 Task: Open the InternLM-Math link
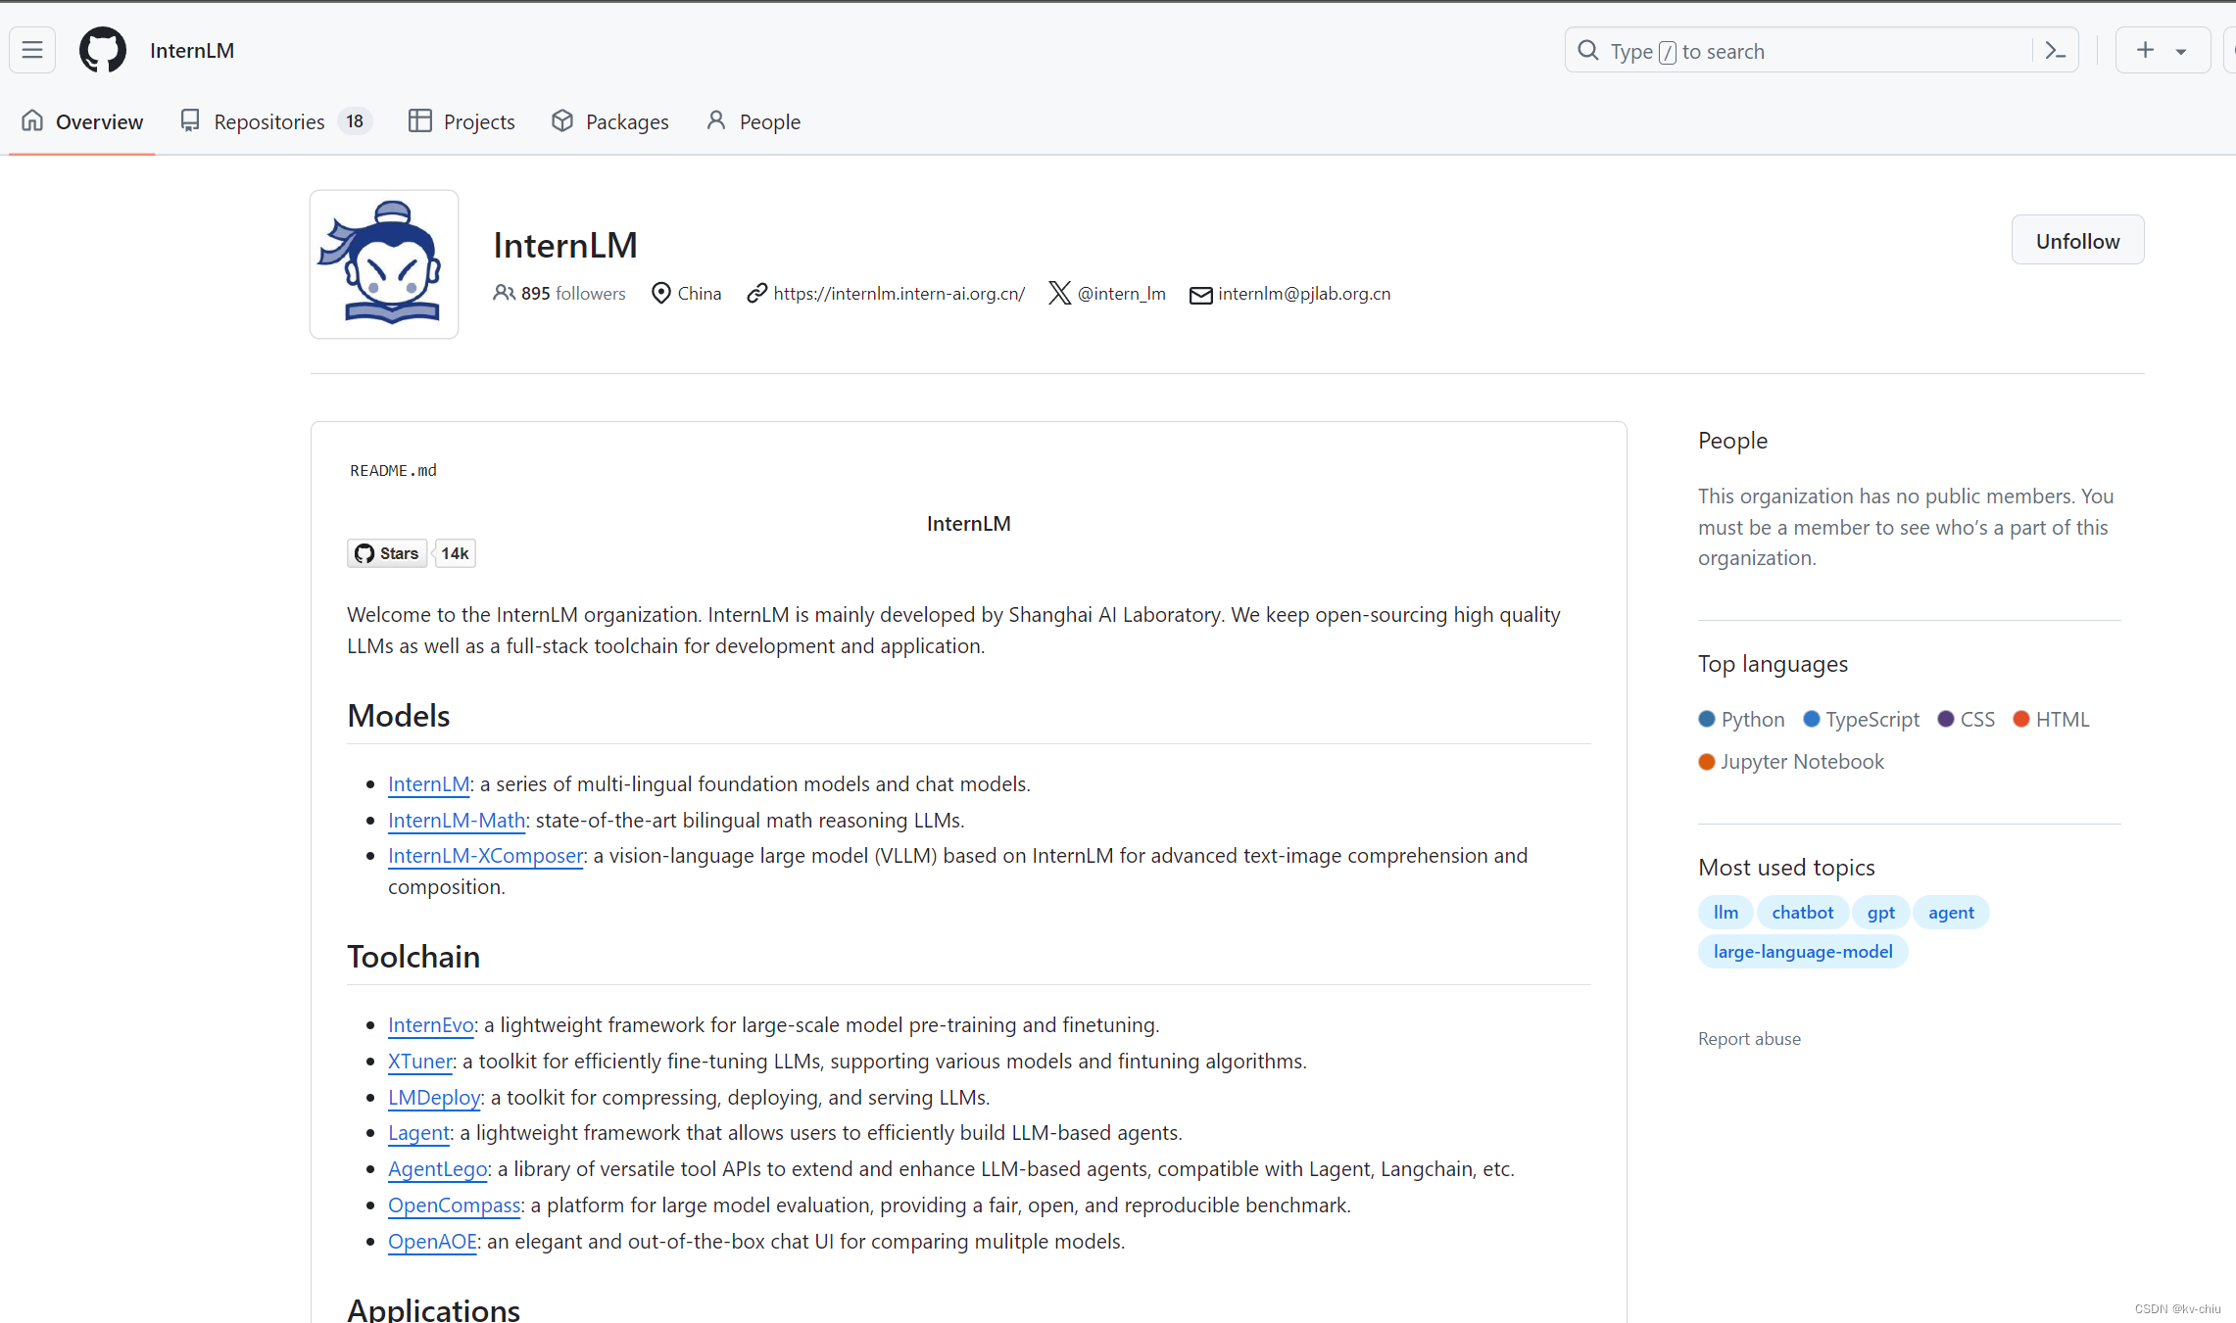457,821
